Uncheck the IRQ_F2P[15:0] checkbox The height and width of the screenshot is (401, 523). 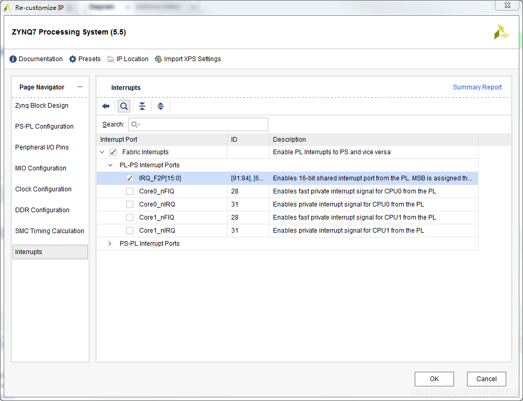click(130, 178)
